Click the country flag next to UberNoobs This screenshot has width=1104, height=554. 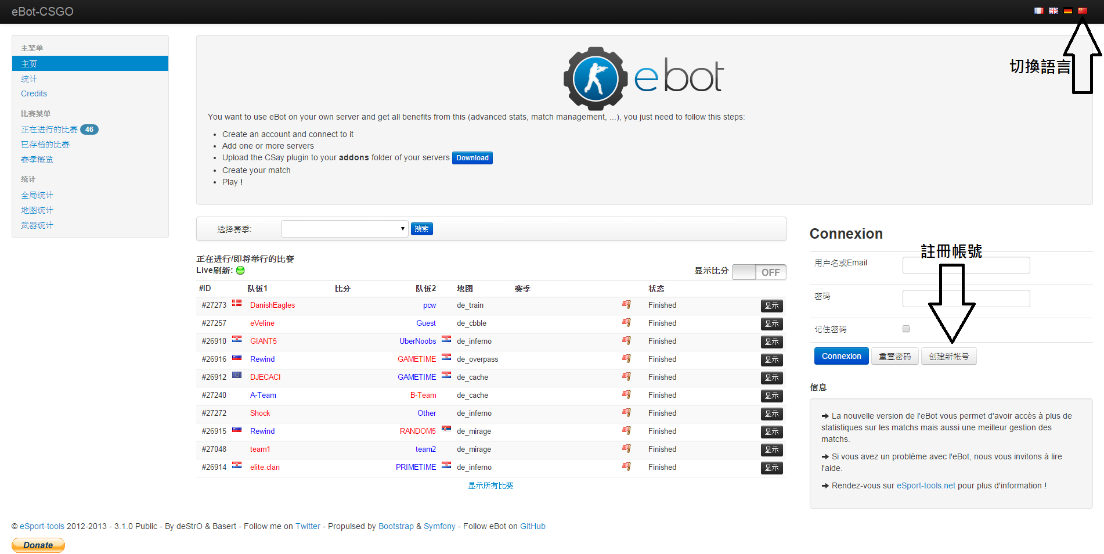[x=446, y=339]
